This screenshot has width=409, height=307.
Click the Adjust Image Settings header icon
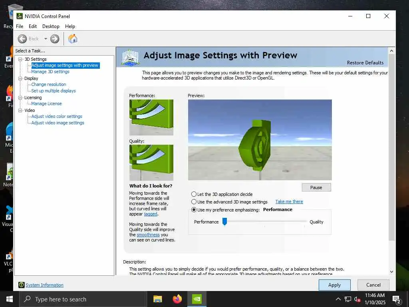[130, 57]
